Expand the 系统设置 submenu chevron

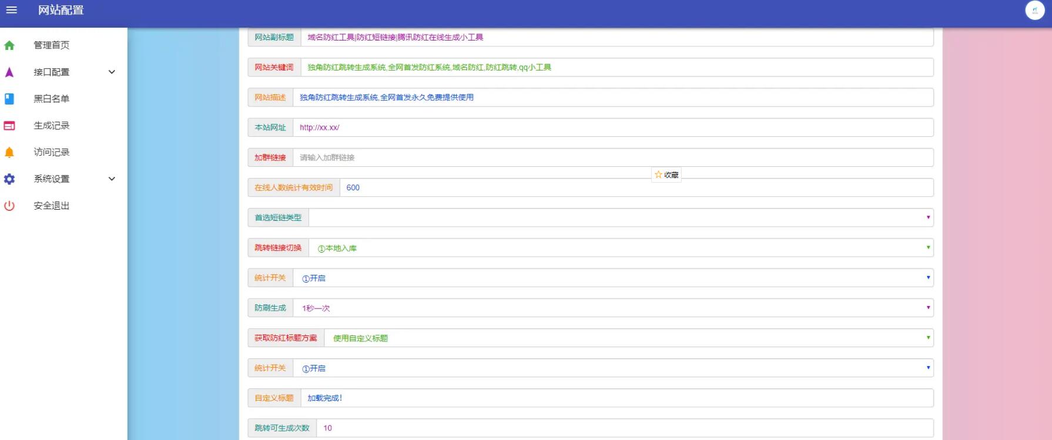pos(112,179)
